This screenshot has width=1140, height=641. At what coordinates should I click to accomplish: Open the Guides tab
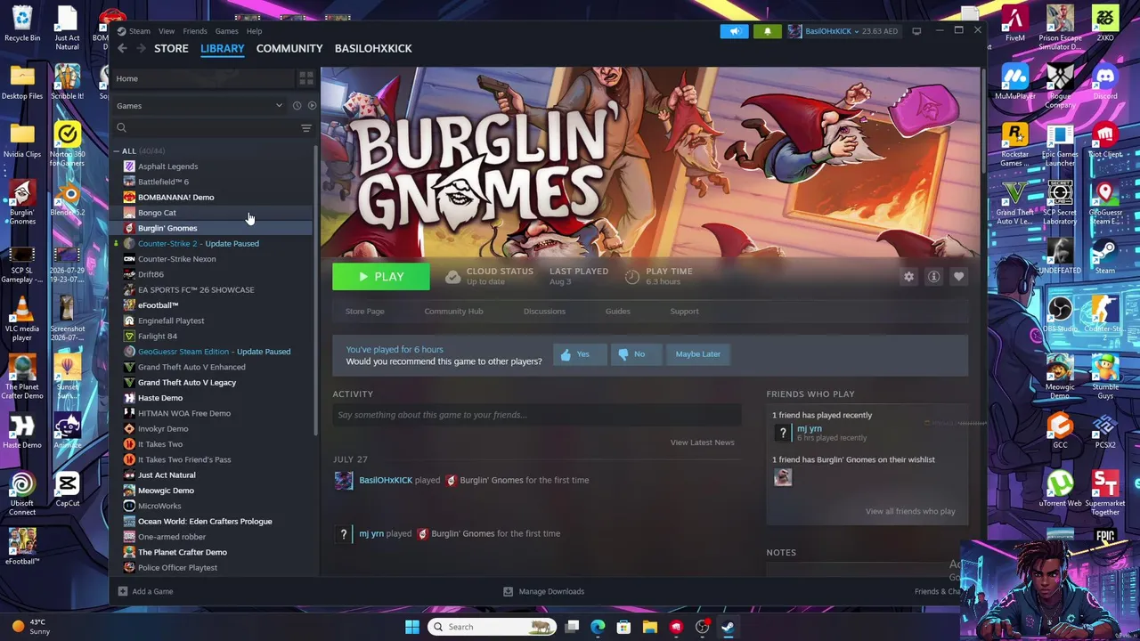pyautogui.click(x=617, y=312)
